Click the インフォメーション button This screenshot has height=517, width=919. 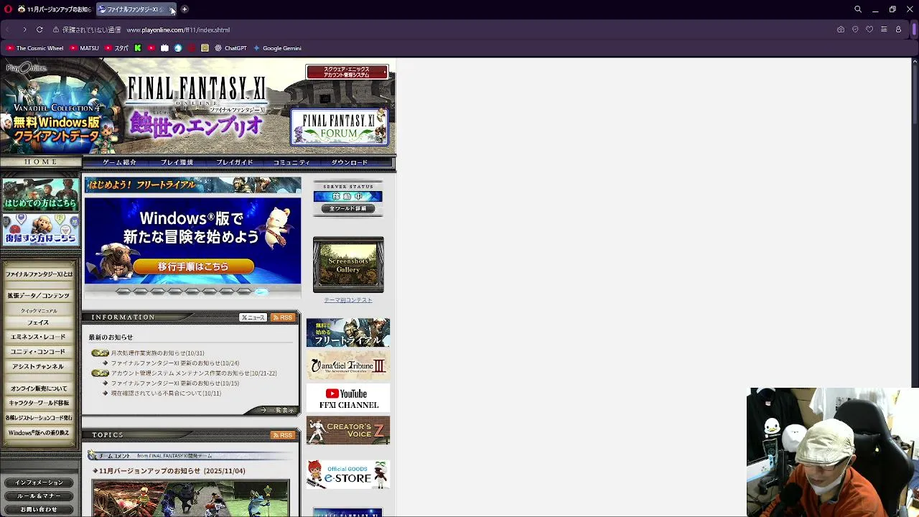tap(39, 483)
